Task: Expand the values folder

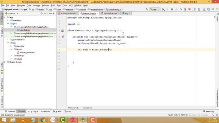Action: 11,59
